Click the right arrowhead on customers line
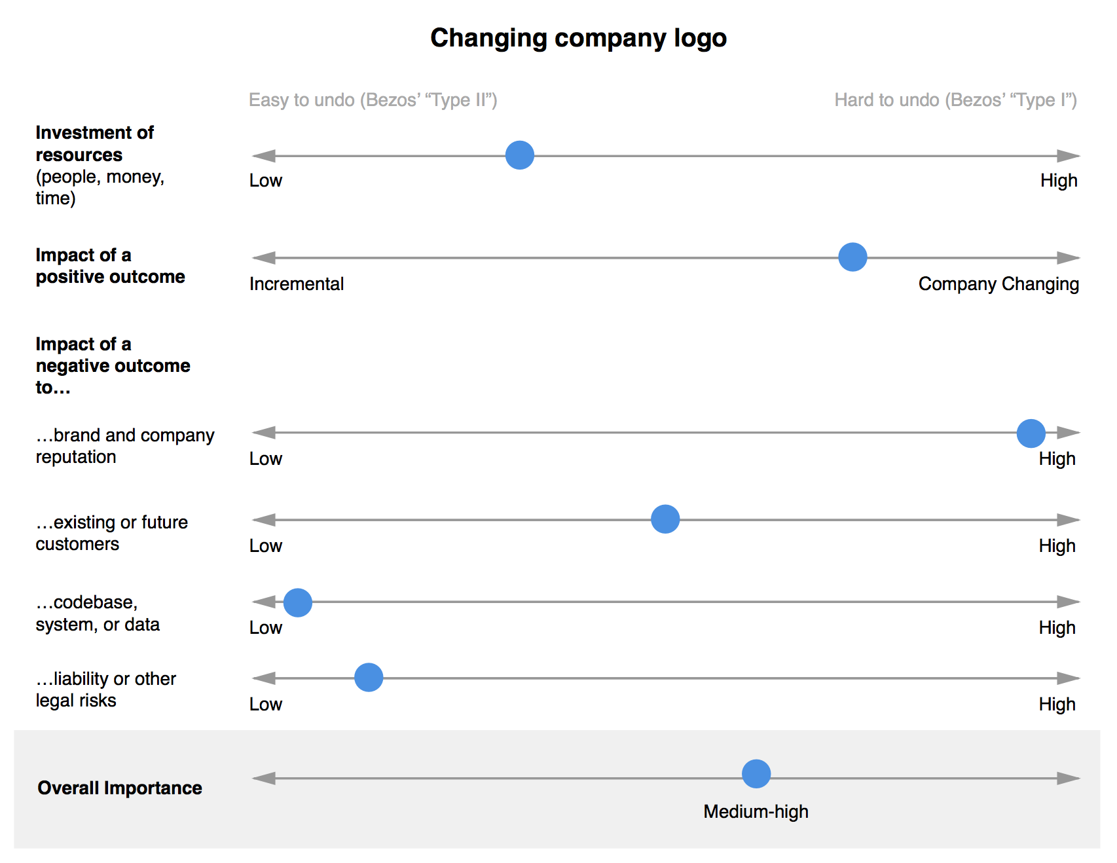This screenshot has height=863, width=1117. point(1069,520)
